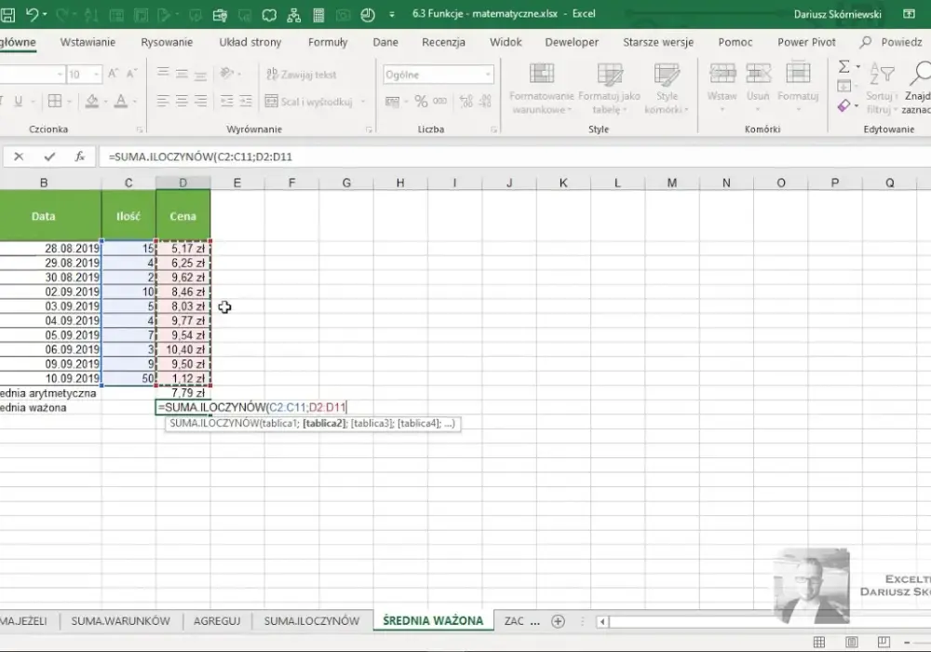The image size is (931, 652).
Task: Increase the font size
Action: tap(113, 74)
